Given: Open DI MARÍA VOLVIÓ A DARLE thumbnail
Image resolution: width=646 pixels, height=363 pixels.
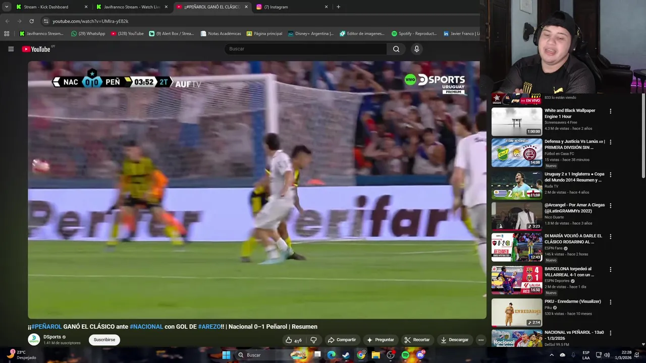Looking at the screenshot, I should 517,247.
